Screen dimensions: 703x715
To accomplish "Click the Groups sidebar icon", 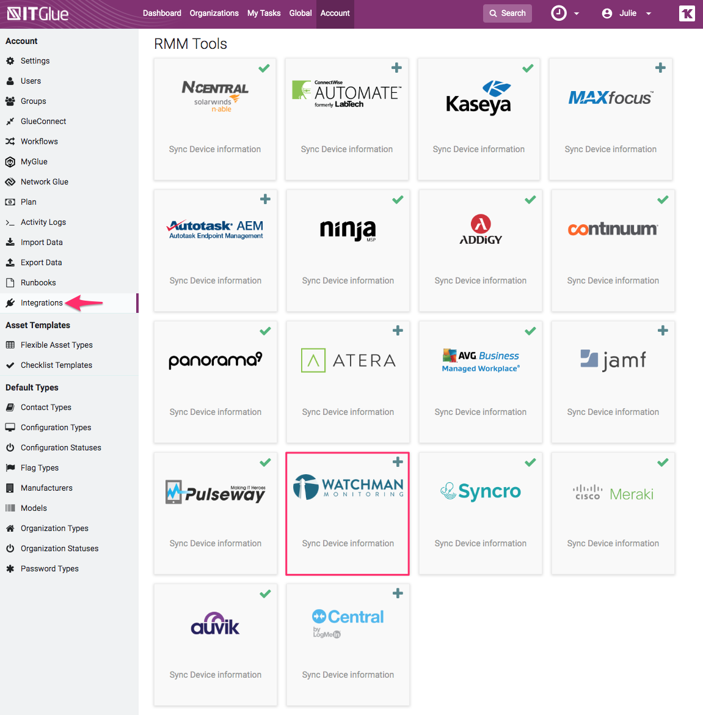I will click(x=10, y=101).
